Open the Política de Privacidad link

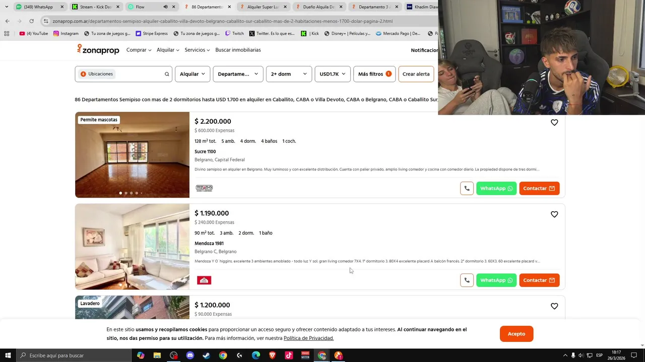tap(308, 338)
